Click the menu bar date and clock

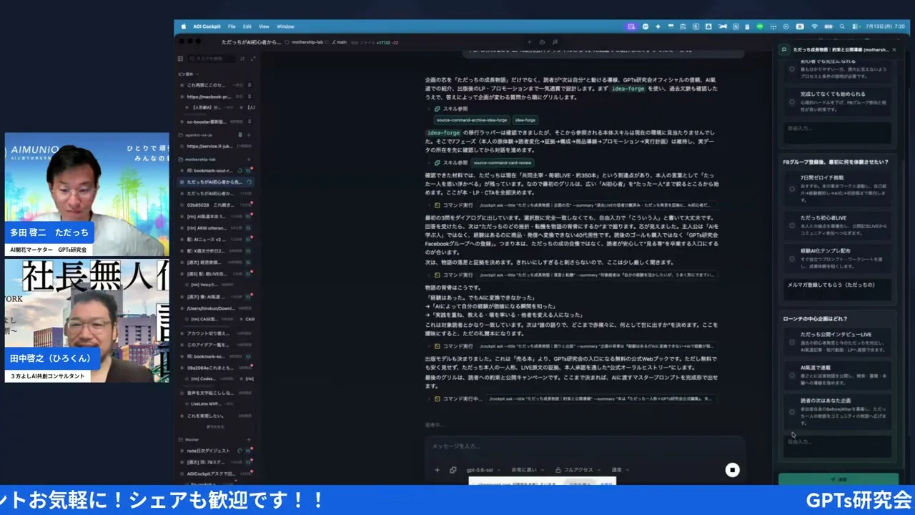pyautogui.click(x=884, y=26)
